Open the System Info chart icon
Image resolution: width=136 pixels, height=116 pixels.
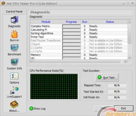tap(14, 62)
